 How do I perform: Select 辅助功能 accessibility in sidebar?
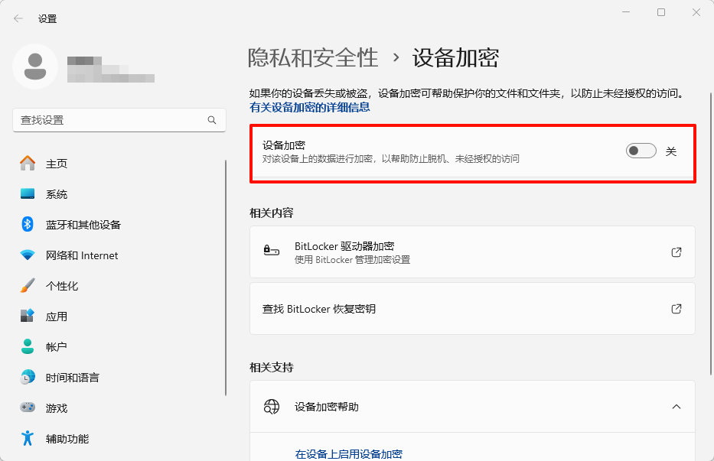tap(67, 439)
